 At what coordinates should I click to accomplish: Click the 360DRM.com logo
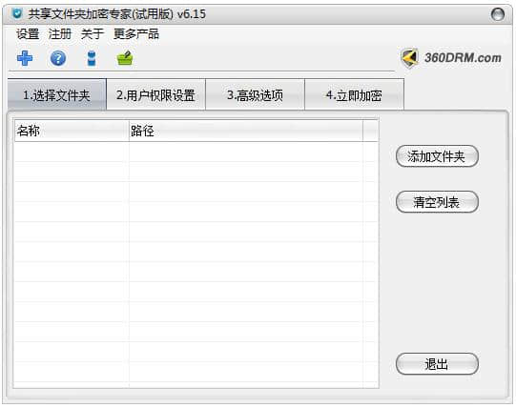(x=451, y=58)
